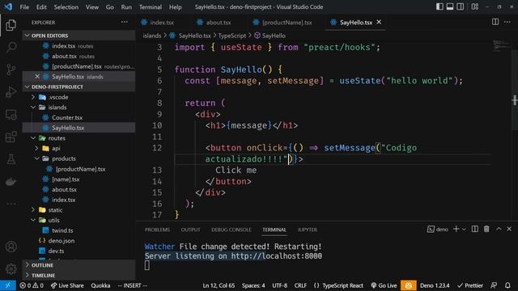518x291 pixels.
Task: Split the terminal
Action: 475,229
